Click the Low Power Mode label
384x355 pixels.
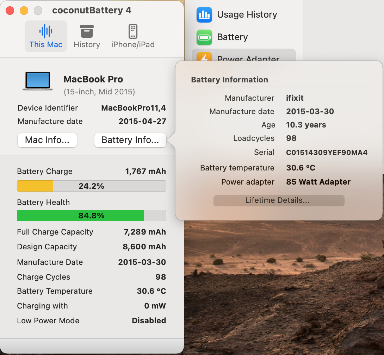[x=48, y=321]
